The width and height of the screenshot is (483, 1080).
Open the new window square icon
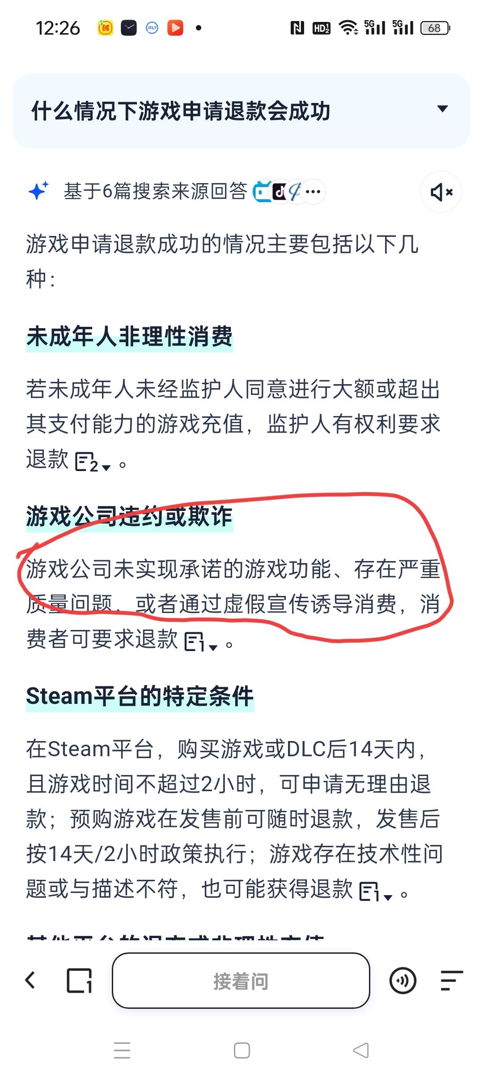[x=80, y=981]
